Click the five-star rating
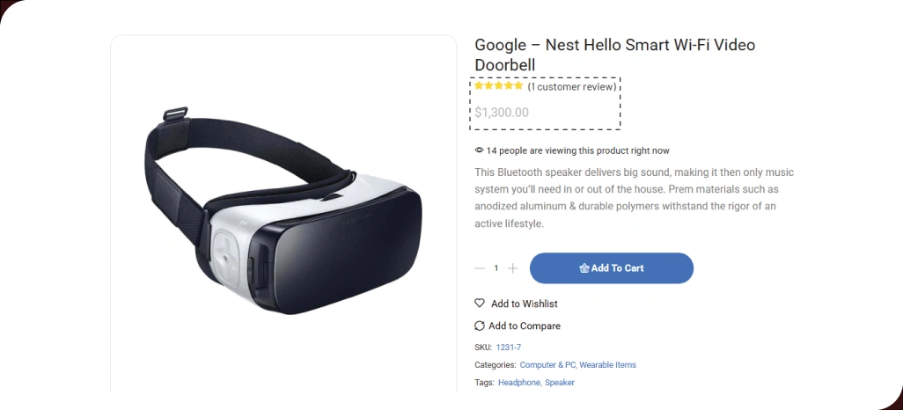Image resolution: width=903 pixels, height=410 pixels. pyautogui.click(x=499, y=86)
